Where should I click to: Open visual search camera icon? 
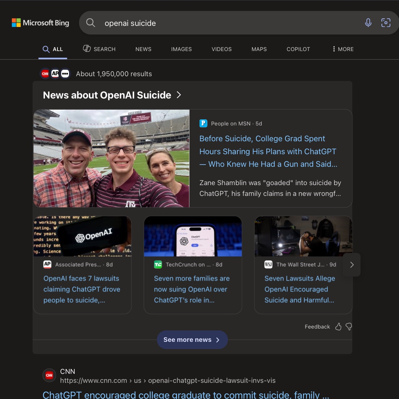[x=385, y=23]
